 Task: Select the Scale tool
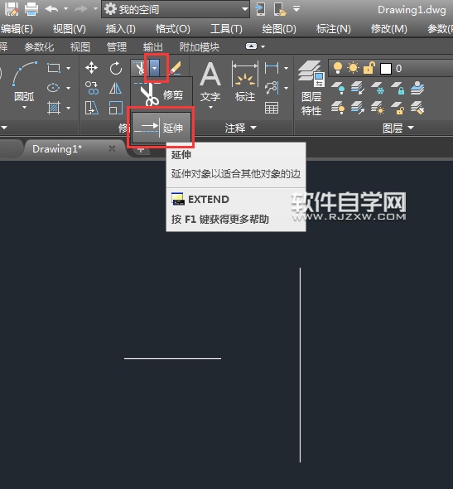116,108
